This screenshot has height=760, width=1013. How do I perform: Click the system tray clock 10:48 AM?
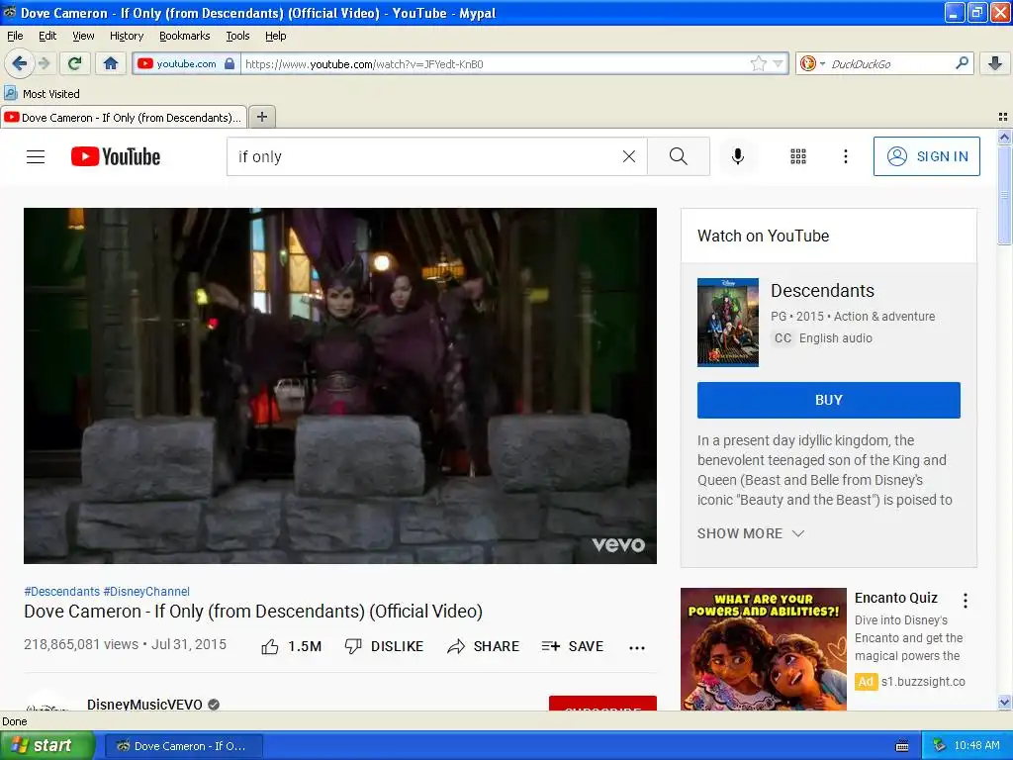[x=976, y=745]
